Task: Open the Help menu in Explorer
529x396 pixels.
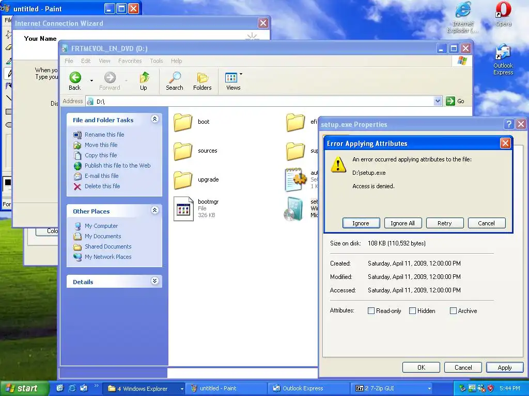Action: [x=176, y=61]
